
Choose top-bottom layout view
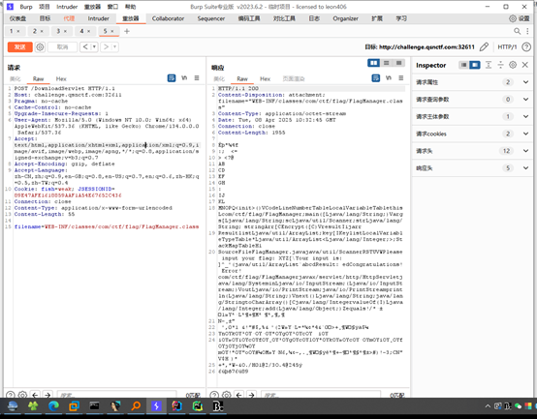pos(387,63)
